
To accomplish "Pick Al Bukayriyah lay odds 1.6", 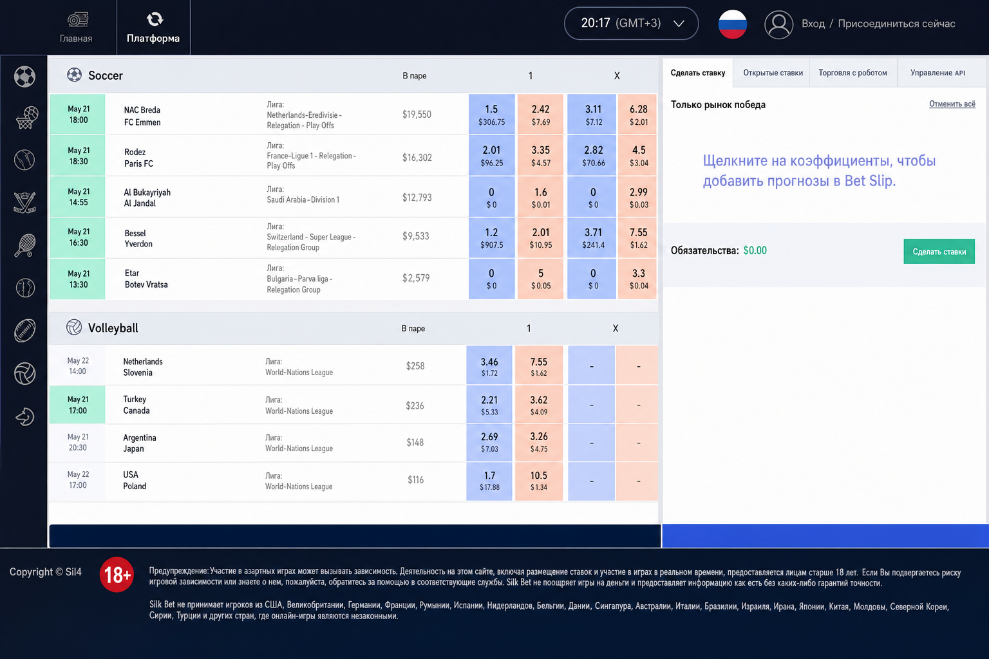I will tap(540, 197).
